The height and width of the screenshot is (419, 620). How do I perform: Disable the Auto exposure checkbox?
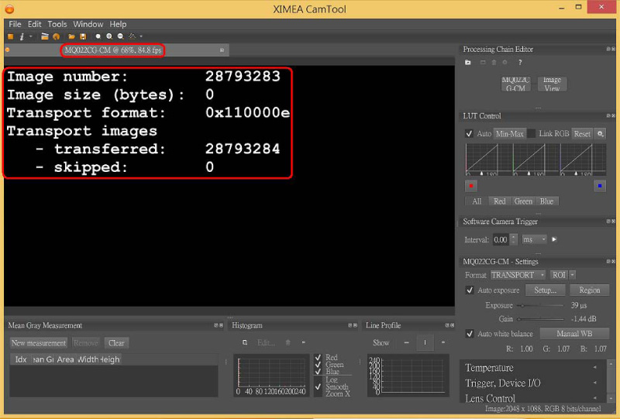tap(470, 290)
